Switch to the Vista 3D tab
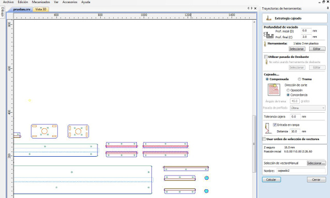This screenshot has height=198, width=330. (x=41, y=9)
